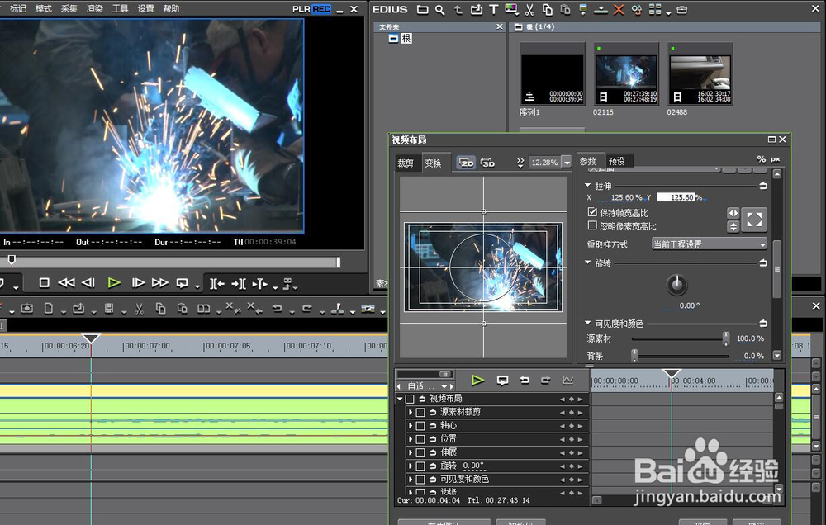
Task: Click the rotation dial knob
Action: pyautogui.click(x=677, y=284)
